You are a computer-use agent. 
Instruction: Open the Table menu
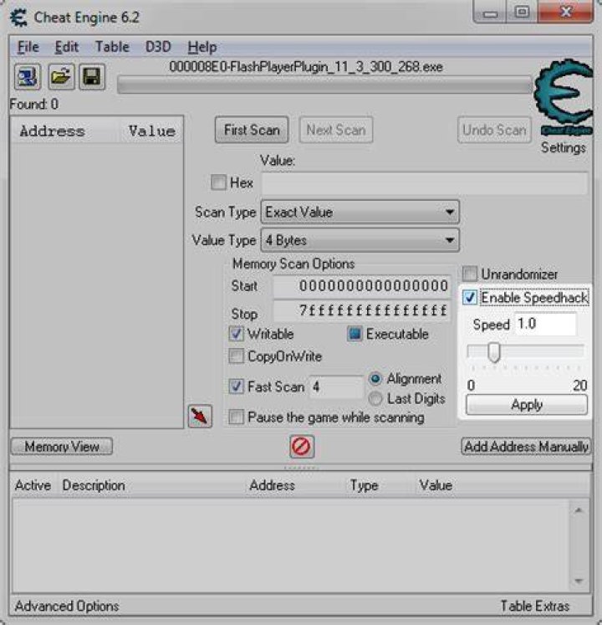(x=112, y=47)
